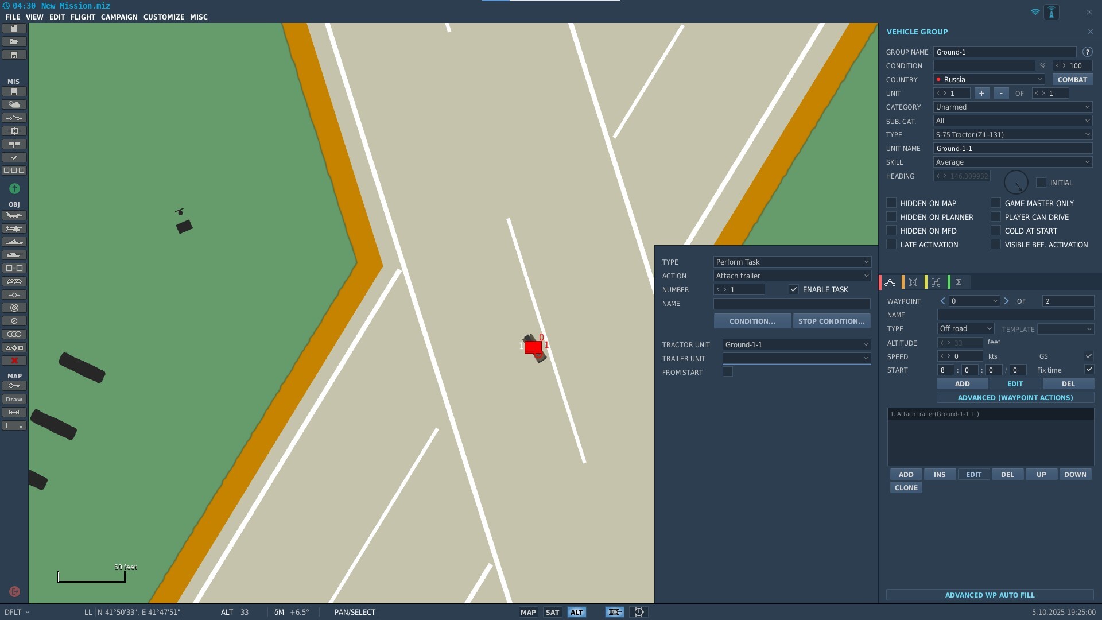Toggle the PLAYER CAN DRIVE checkbox
1102x620 pixels.
tap(996, 217)
